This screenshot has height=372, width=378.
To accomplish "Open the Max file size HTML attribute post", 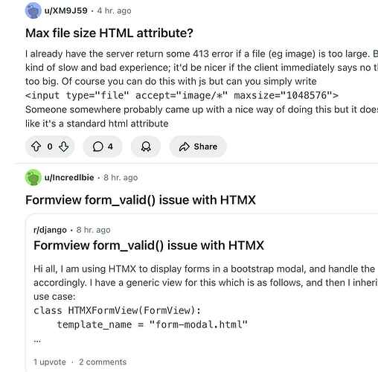I will pos(109,33).
